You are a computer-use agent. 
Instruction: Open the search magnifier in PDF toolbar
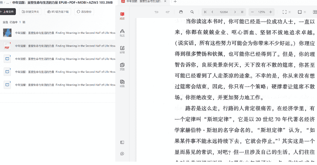coord(192,12)
